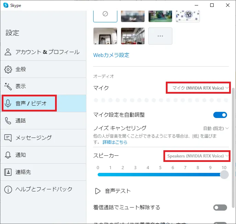The height and width of the screenshot is (224, 236).
Task: Select glass office interior background thumbnail
Action: 133,36
